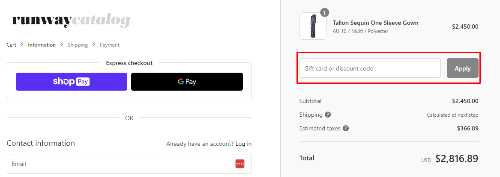Click the Tallon Sequin One Sleeve Gown title

[x=375, y=23]
